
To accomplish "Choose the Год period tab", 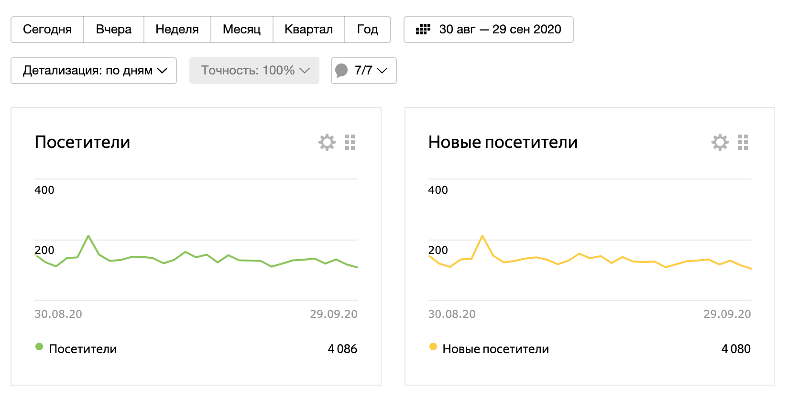I will click(367, 30).
